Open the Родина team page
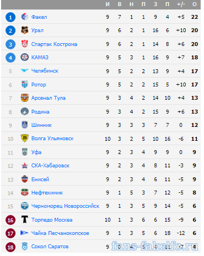This screenshot has height=256, width=204. click(x=40, y=112)
